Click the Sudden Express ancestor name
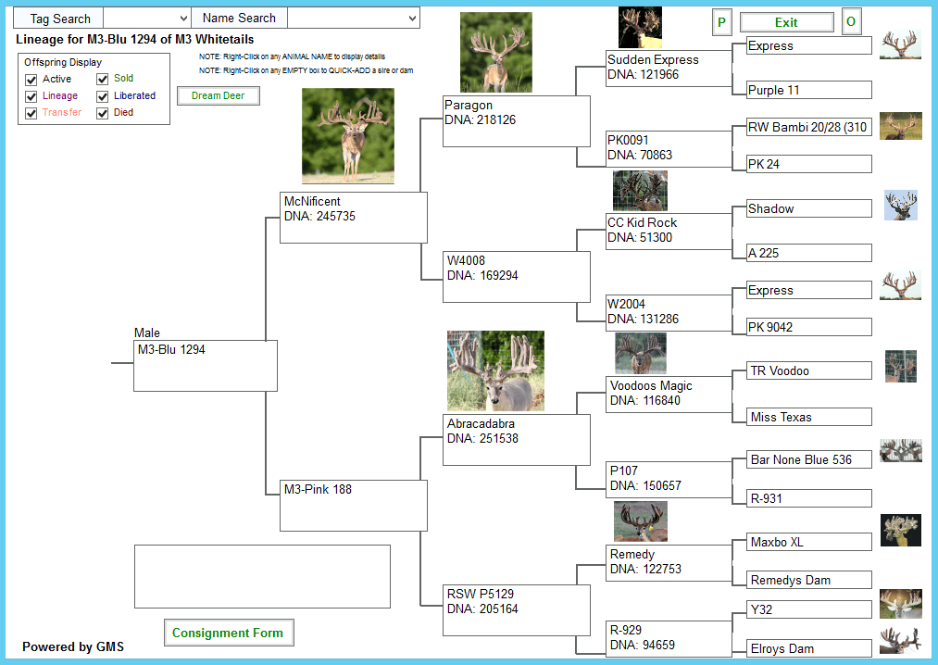Viewport: 938px width, 665px height. tap(653, 59)
